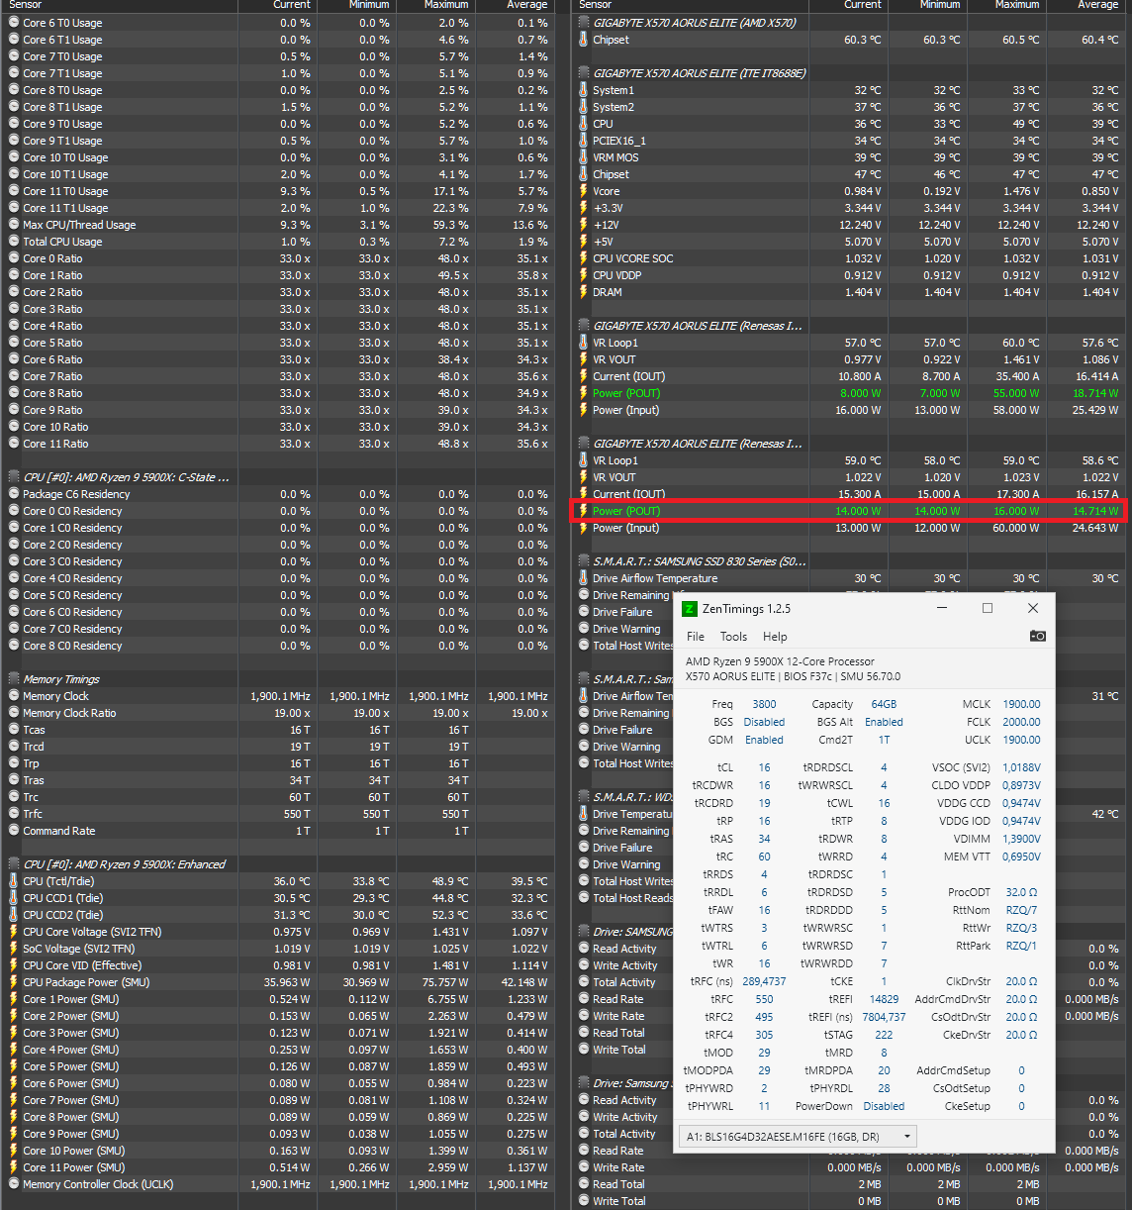The image size is (1132, 1210).
Task: Click BIOS F37c info line in ZenTimings
Action: pyautogui.click(x=793, y=677)
